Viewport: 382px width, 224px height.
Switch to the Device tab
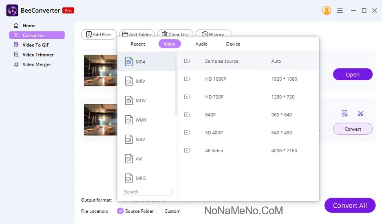click(233, 44)
